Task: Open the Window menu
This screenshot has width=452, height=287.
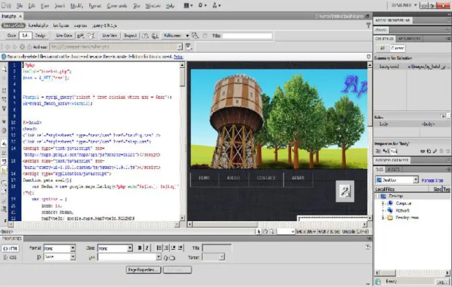Action: [152, 6]
